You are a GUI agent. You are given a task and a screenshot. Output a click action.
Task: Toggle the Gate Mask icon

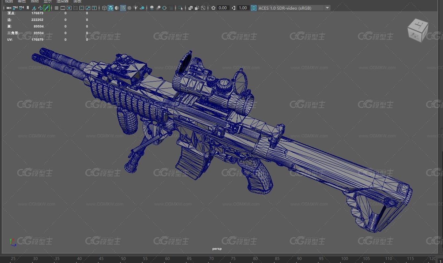click(x=75, y=8)
